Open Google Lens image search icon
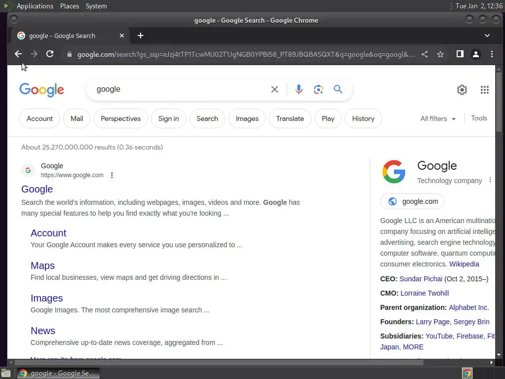Screen dimensions: 505x379 click(x=318, y=89)
